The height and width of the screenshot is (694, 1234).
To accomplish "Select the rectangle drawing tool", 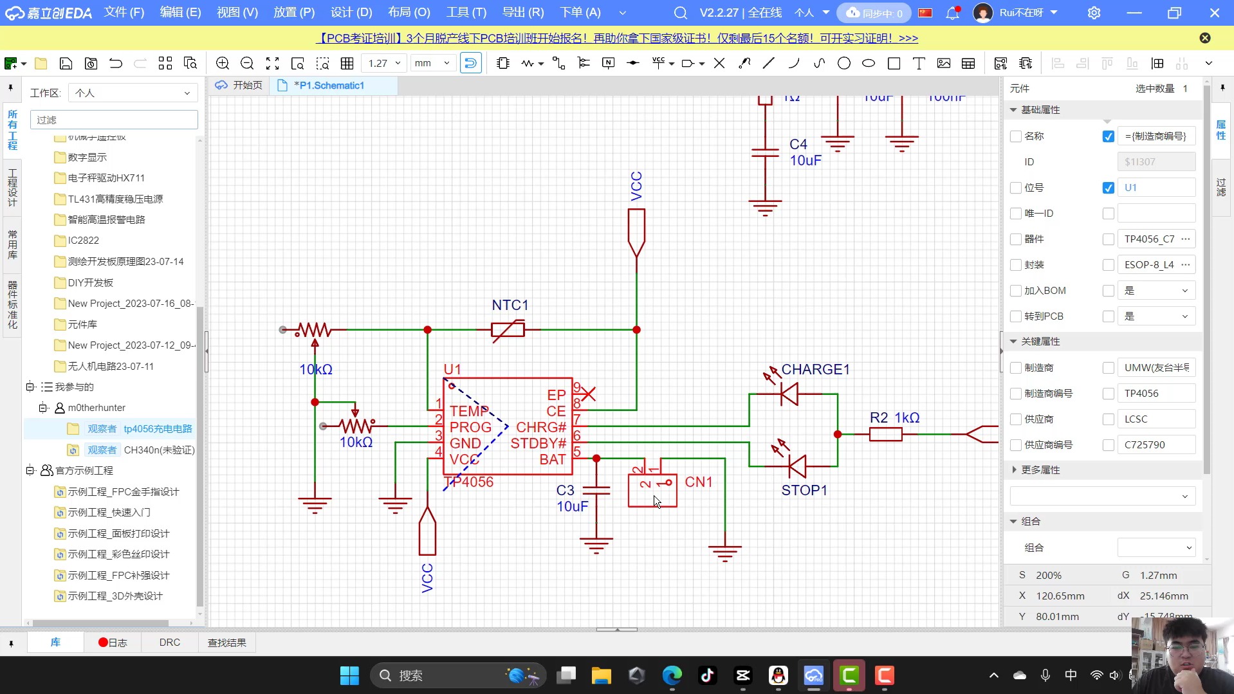I will 894,63.
